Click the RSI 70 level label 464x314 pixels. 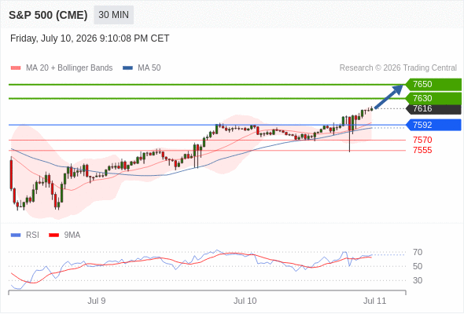pyautogui.click(x=418, y=252)
